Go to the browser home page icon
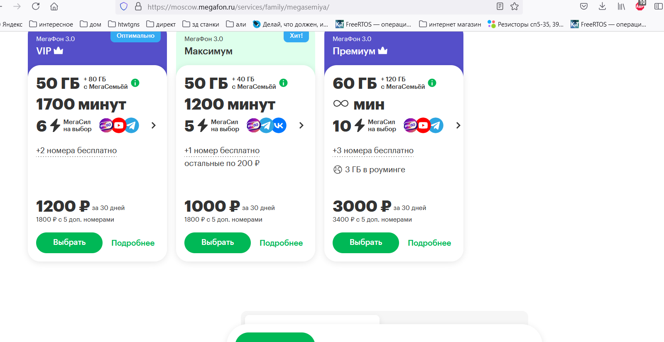This screenshot has height=342, width=664. click(x=54, y=6)
